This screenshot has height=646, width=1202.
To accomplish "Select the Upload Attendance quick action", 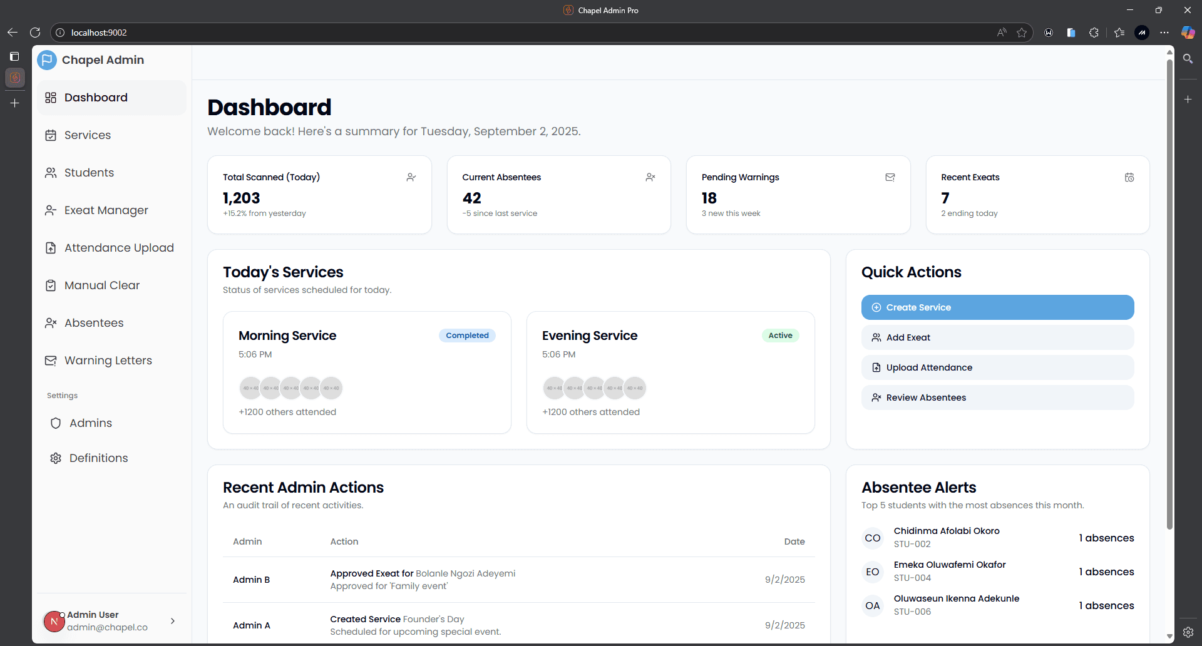I will pyautogui.click(x=997, y=367).
